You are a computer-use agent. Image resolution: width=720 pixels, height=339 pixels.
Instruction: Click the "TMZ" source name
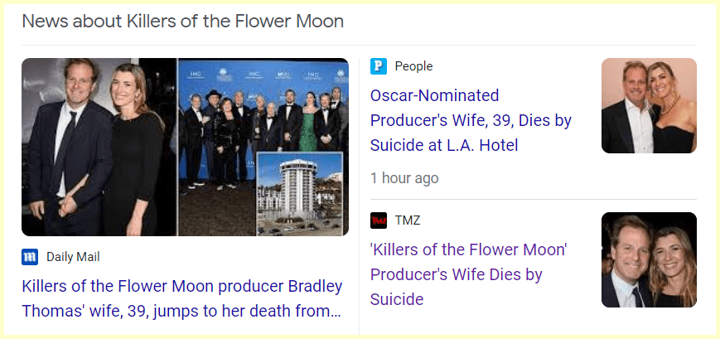(408, 220)
